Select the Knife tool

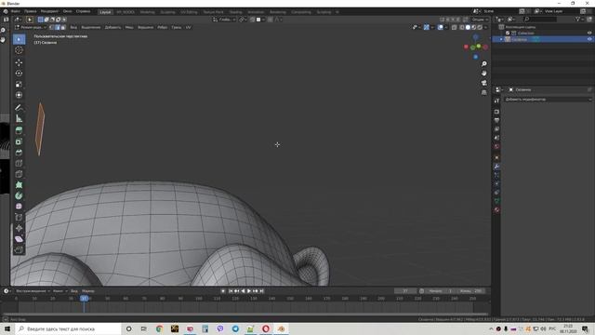coord(19,174)
